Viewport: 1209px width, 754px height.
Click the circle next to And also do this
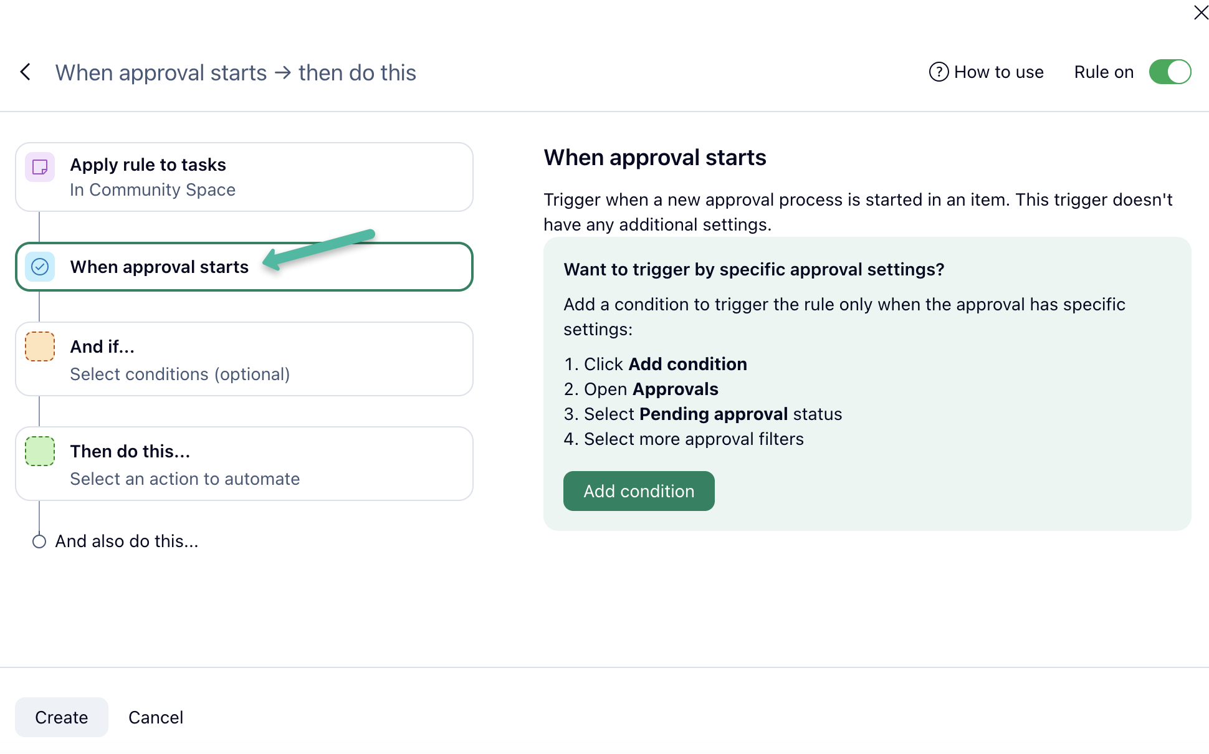39,542
